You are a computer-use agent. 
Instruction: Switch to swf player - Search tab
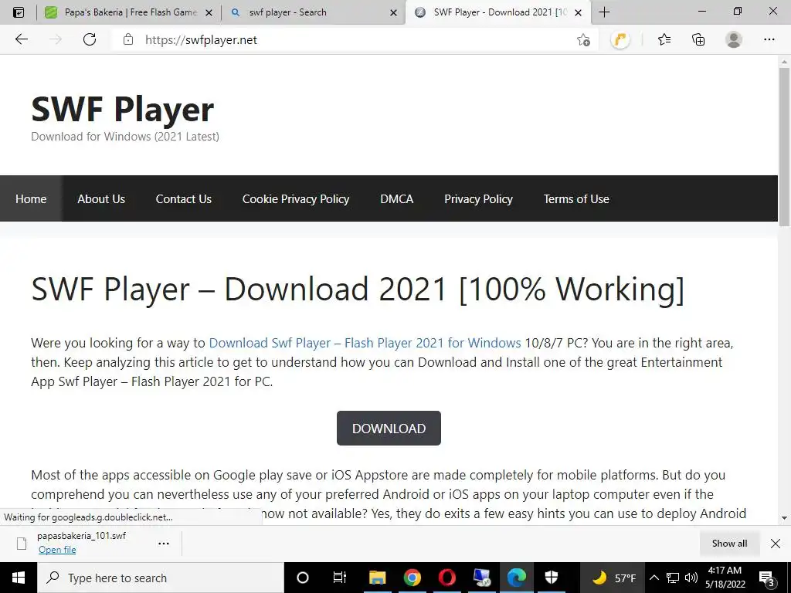[x=313, y=12]
